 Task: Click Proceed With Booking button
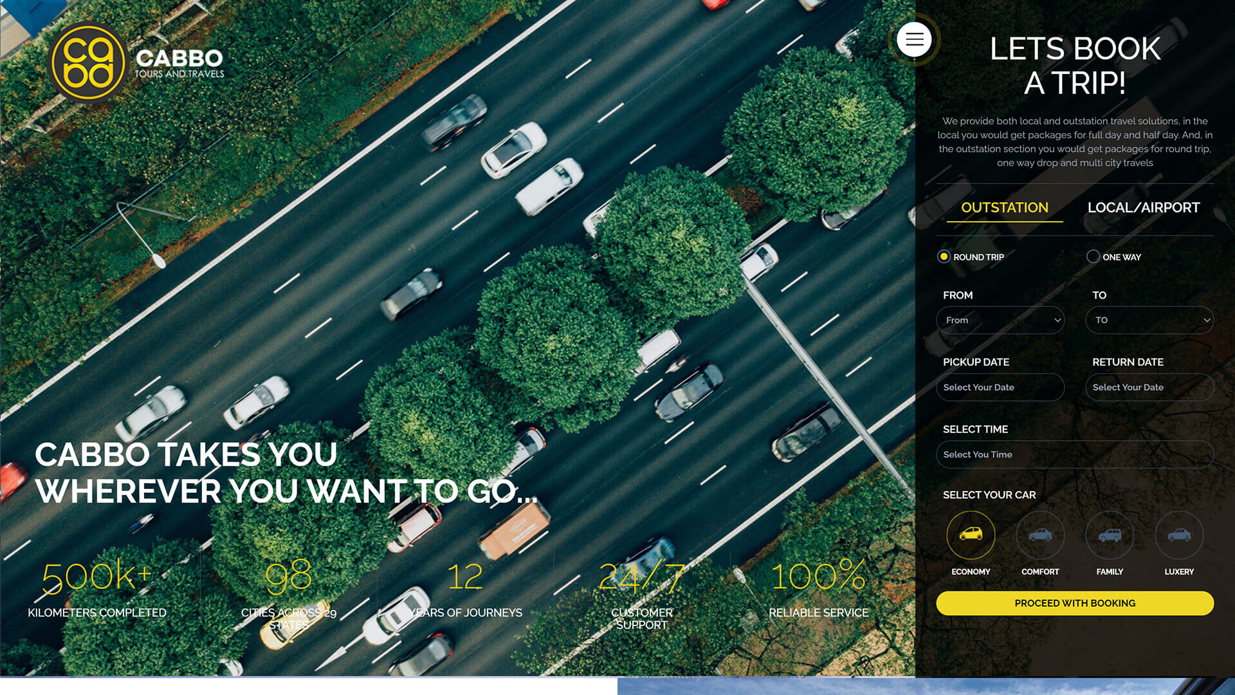(1075, 603)
